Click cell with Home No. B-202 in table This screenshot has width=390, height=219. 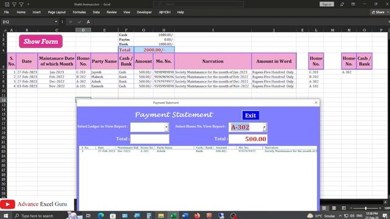tap(83, 77)
